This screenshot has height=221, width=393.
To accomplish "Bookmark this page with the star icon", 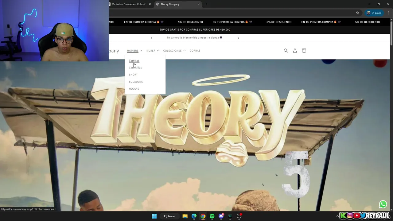I will tap(357, 13).
